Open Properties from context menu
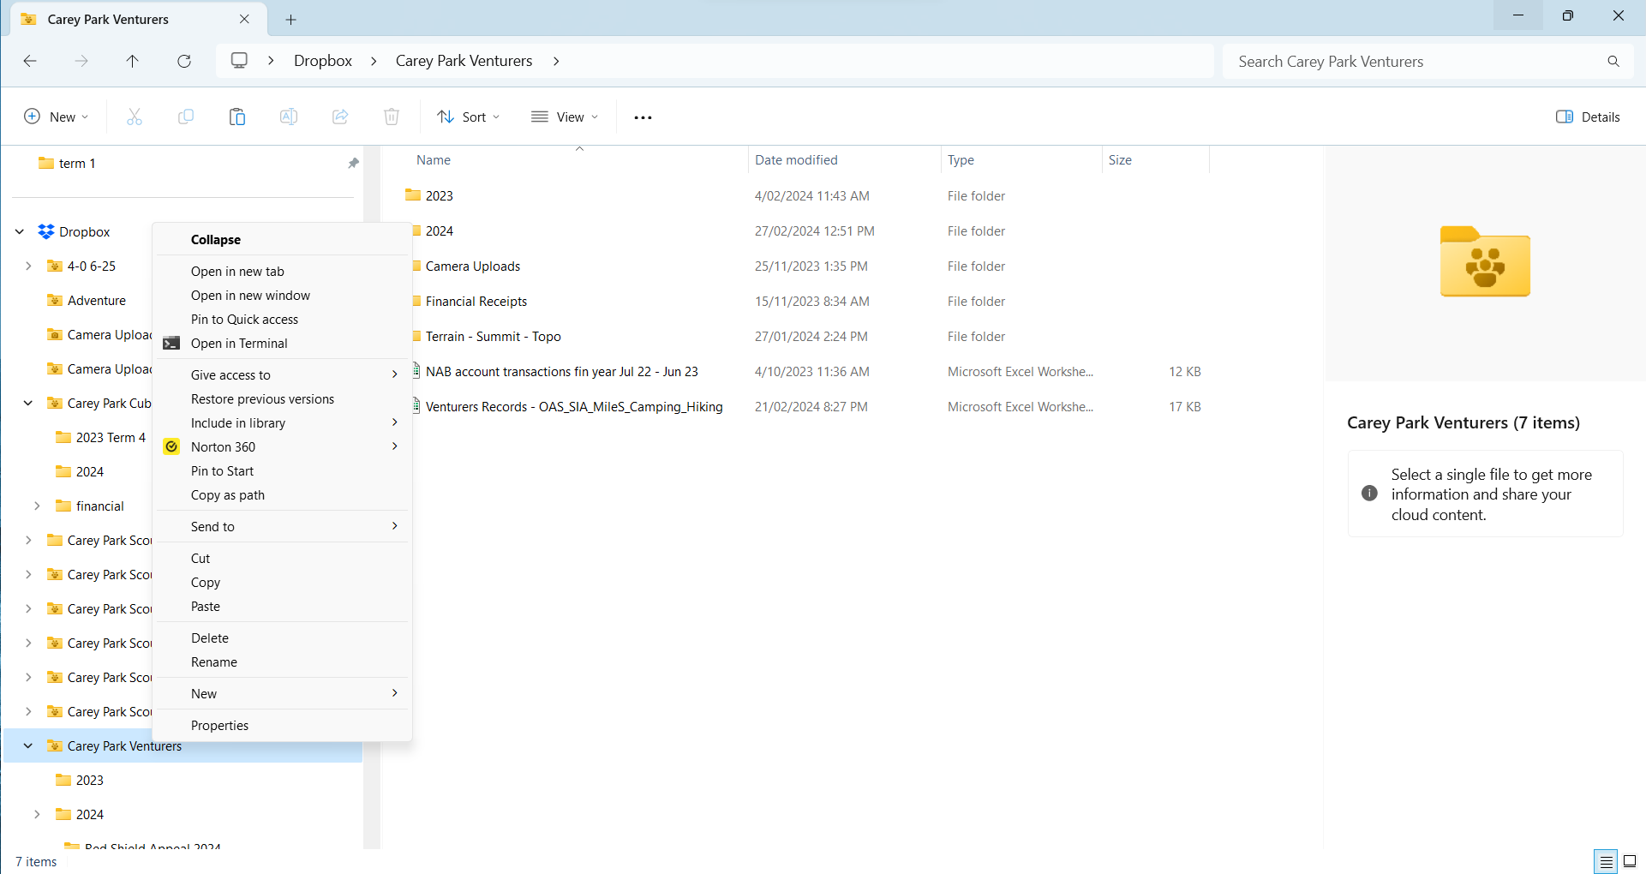Image resolution: width=1646 pixels, height=874 pixels. point(283,726)
